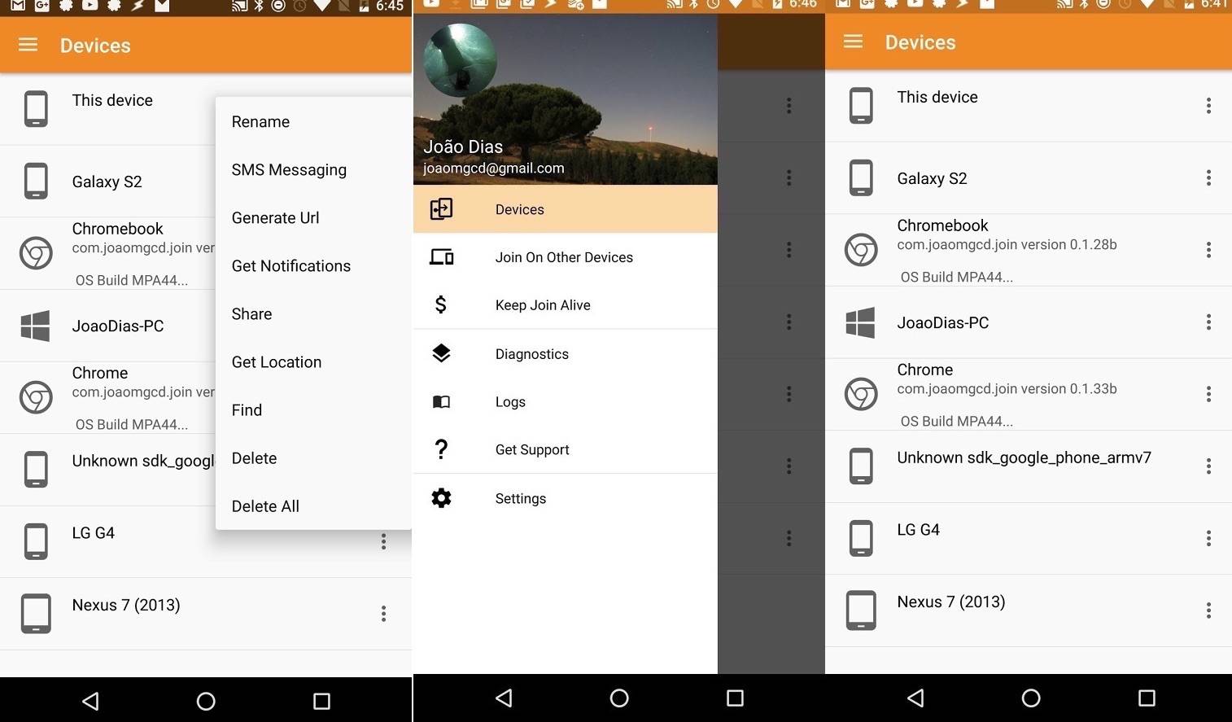The image size is (1232, 722).
Task: Open Keep Join Alive drawer entry
Action: pyautogui.click(x=566, y=305)
